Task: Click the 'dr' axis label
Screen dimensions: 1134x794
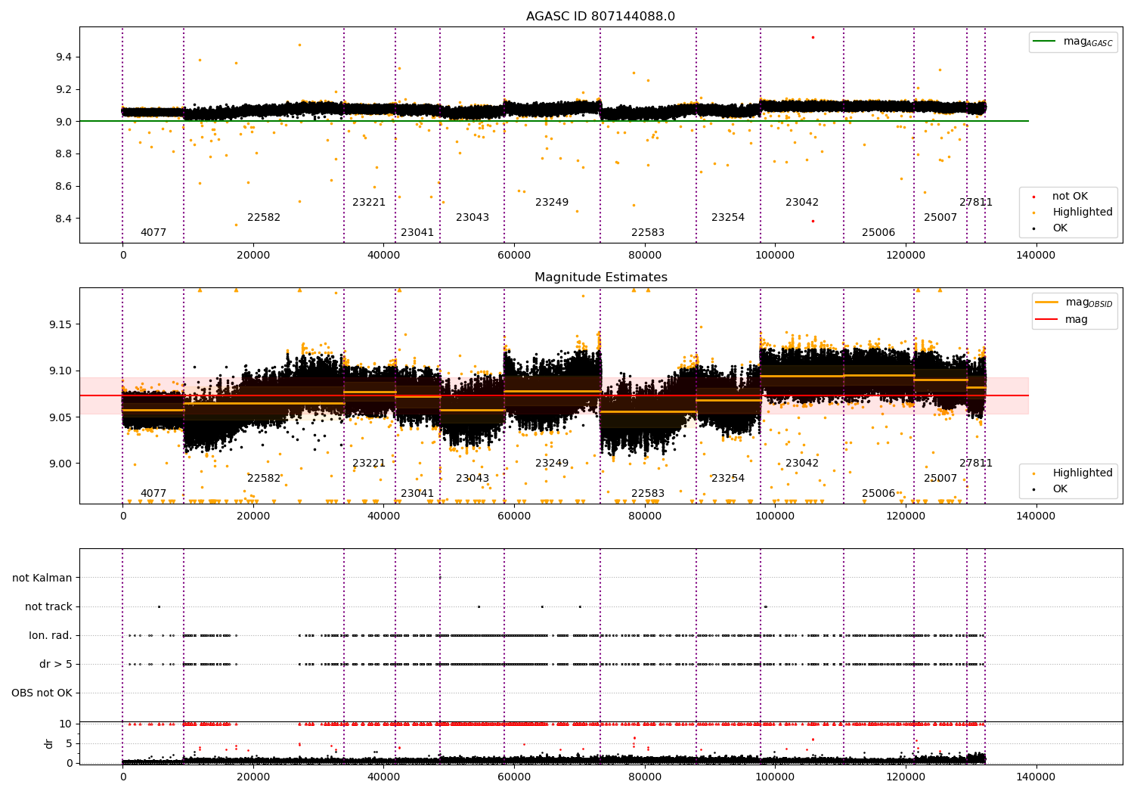Action: point(49,743)
